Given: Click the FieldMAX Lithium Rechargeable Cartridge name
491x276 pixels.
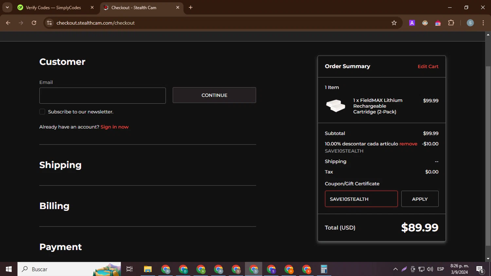Looking at the screenshot, I should click(x=378, y=106).
